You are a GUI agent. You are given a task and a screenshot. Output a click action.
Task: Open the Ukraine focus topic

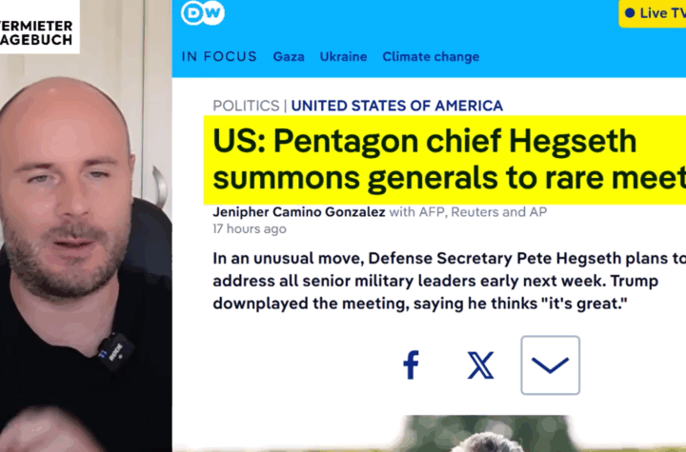click(x=343, y=57)
